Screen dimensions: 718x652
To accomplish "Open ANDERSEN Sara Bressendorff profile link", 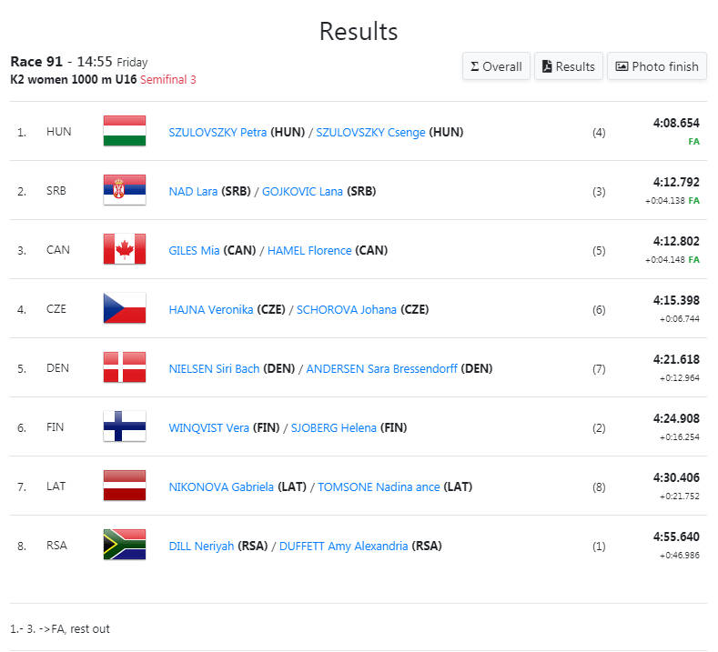I will (x=381, y=368).
